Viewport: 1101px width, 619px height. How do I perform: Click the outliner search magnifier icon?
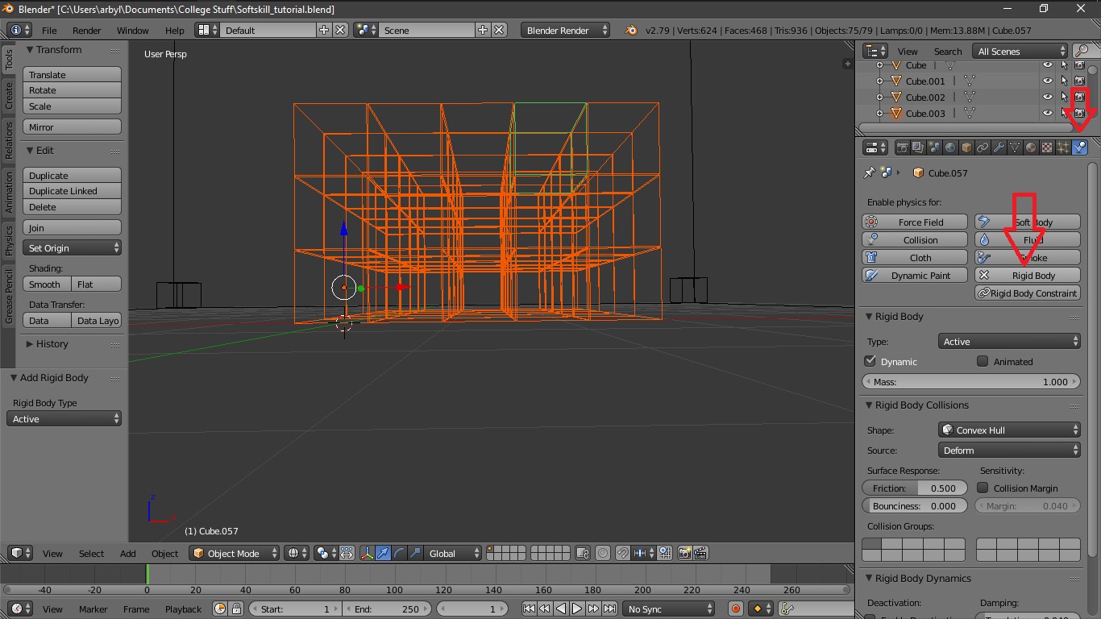click(x=1082, y=51)
